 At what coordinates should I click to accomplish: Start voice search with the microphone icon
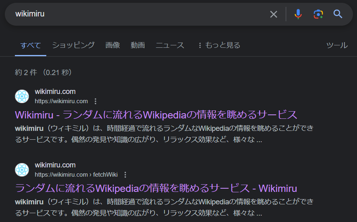tap(298, 14)
